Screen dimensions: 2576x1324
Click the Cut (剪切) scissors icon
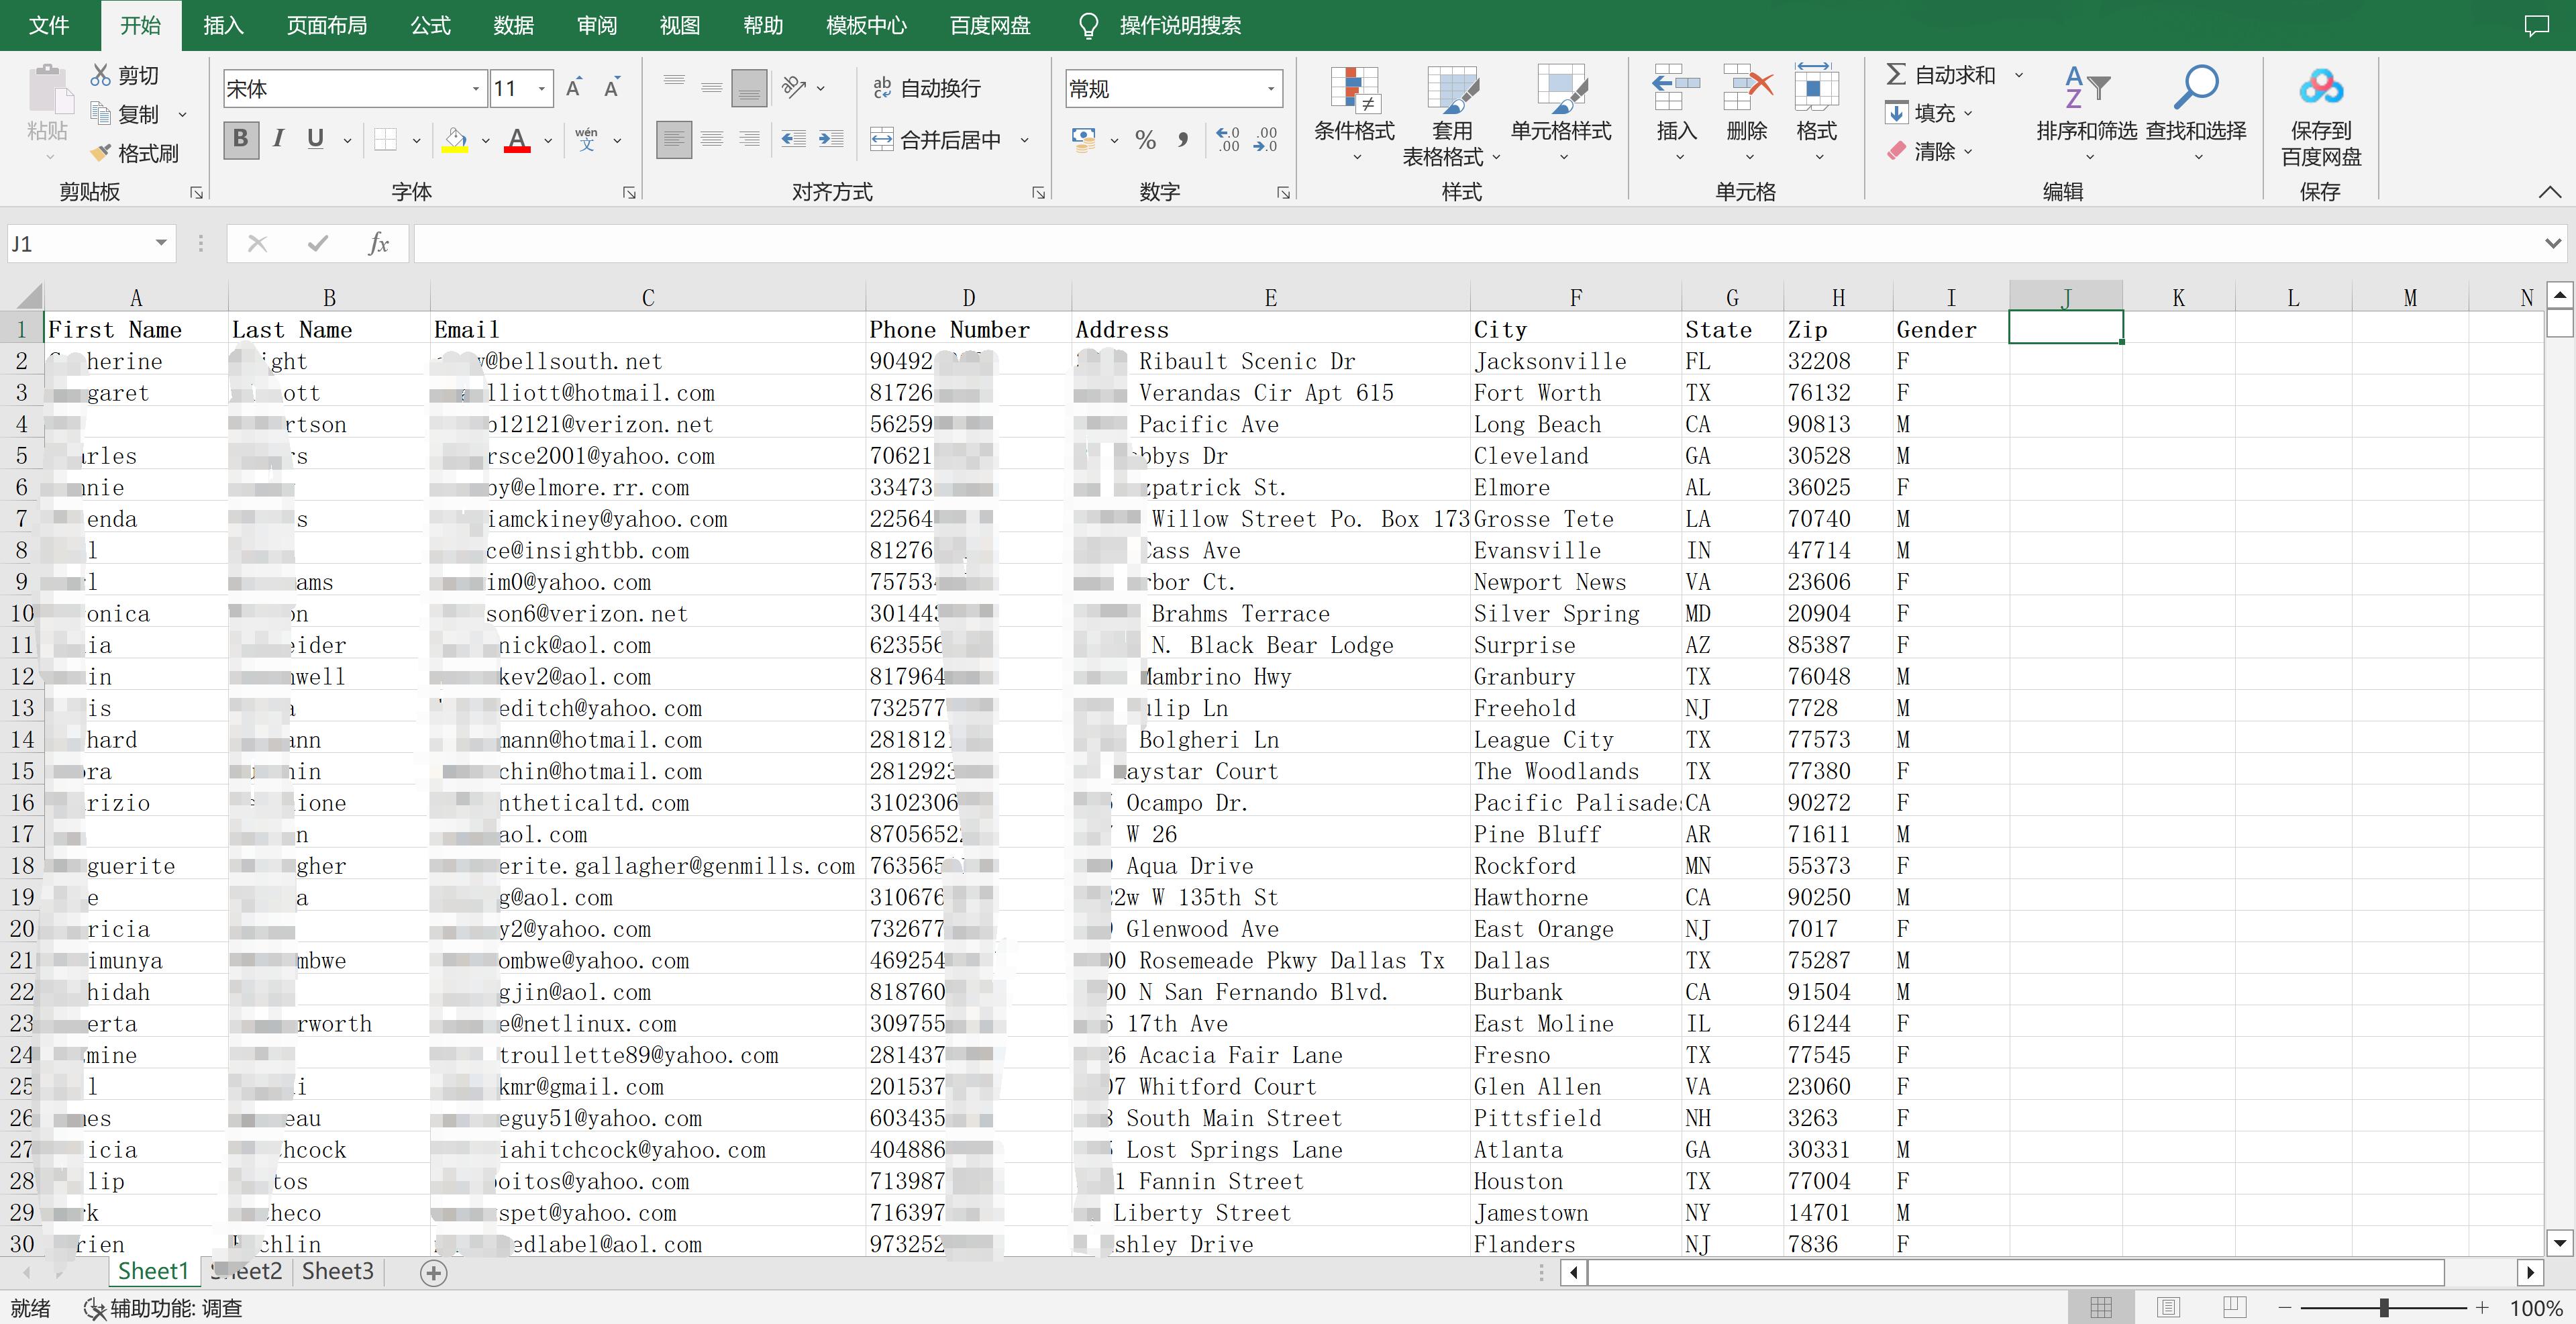(x=101, y=75)
